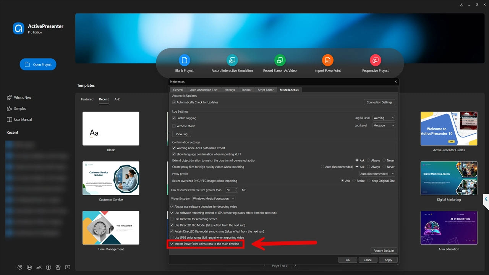Open the User Manual
This screenshot has height=275, width=489.
pos(19,120)
